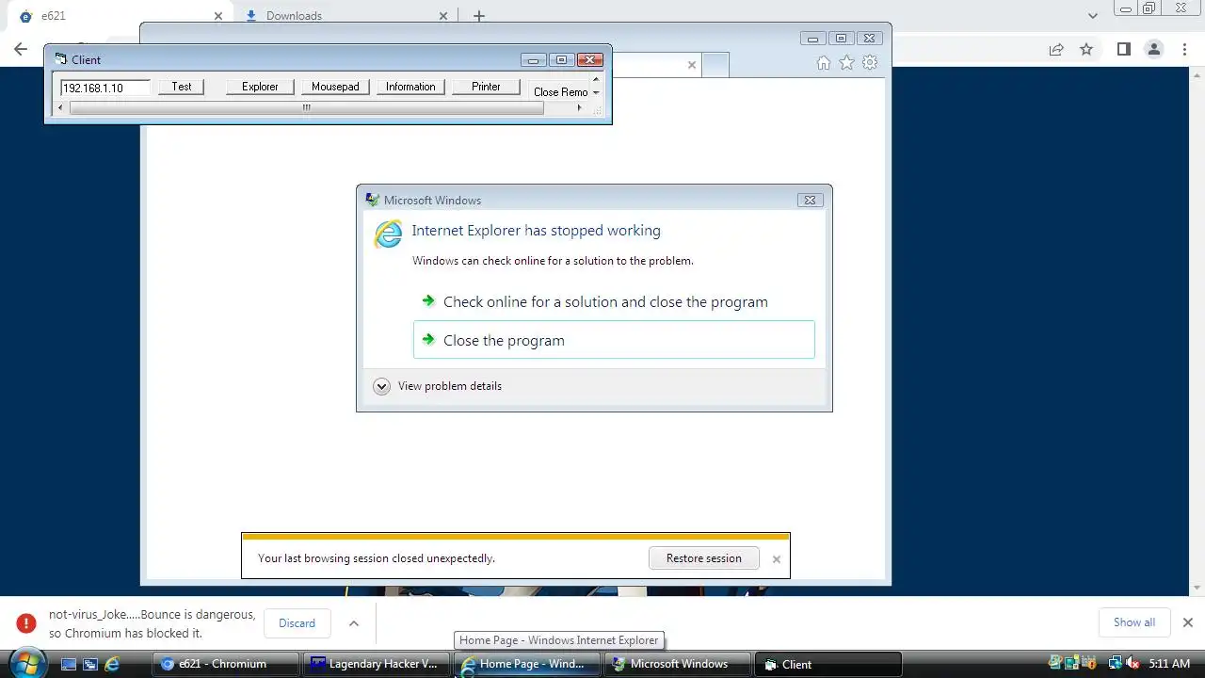Image resolution: width=1205 pixels, height=678 pixels.
Task: Switch to the Client taskbar button
Action: [828, 664]
